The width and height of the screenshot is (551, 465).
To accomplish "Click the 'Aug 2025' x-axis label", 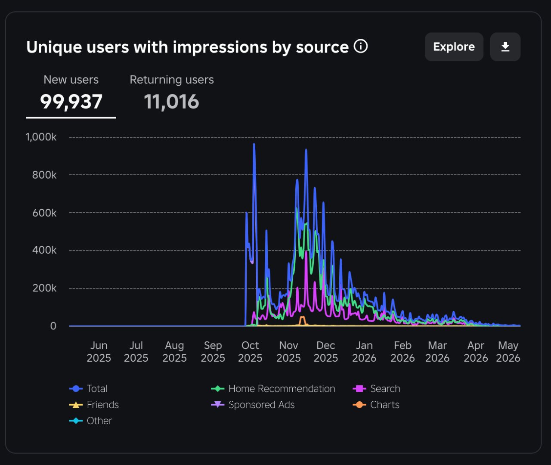I will 174,352.
